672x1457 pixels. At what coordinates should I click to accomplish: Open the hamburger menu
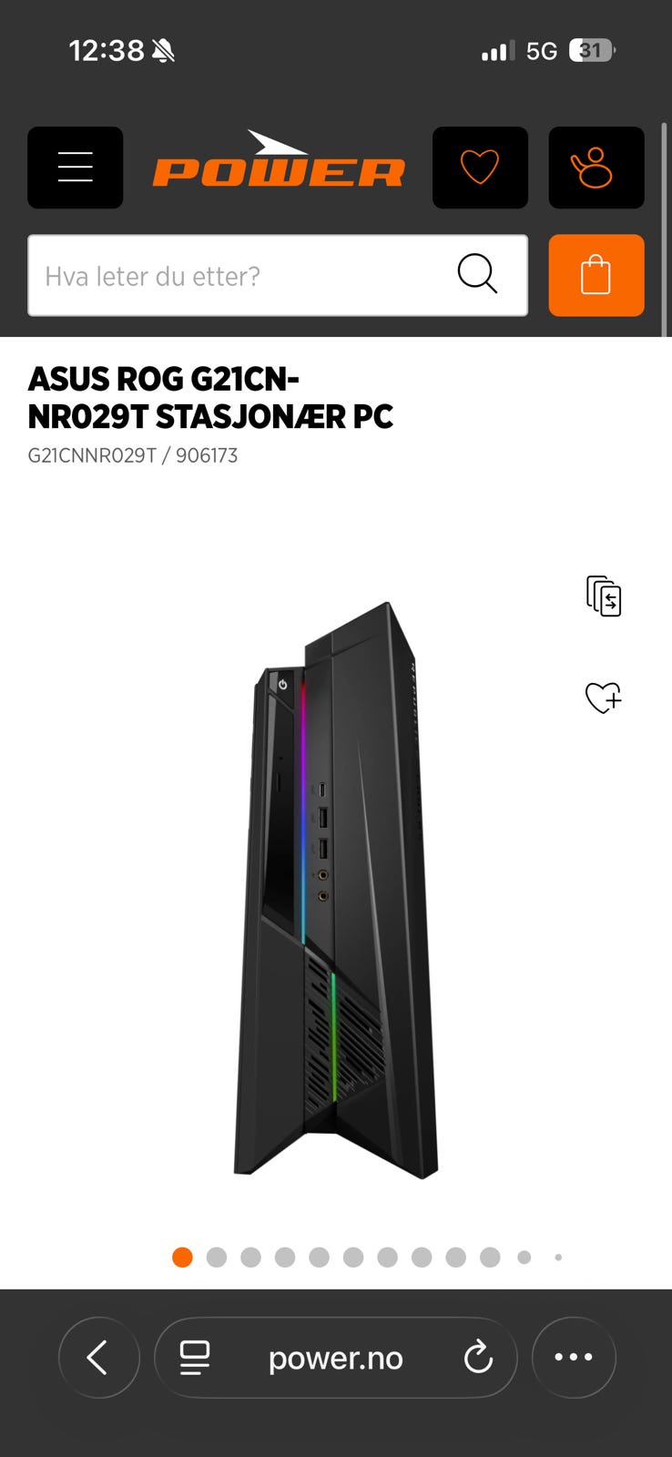pyautogui.click(x=75, y=168)
